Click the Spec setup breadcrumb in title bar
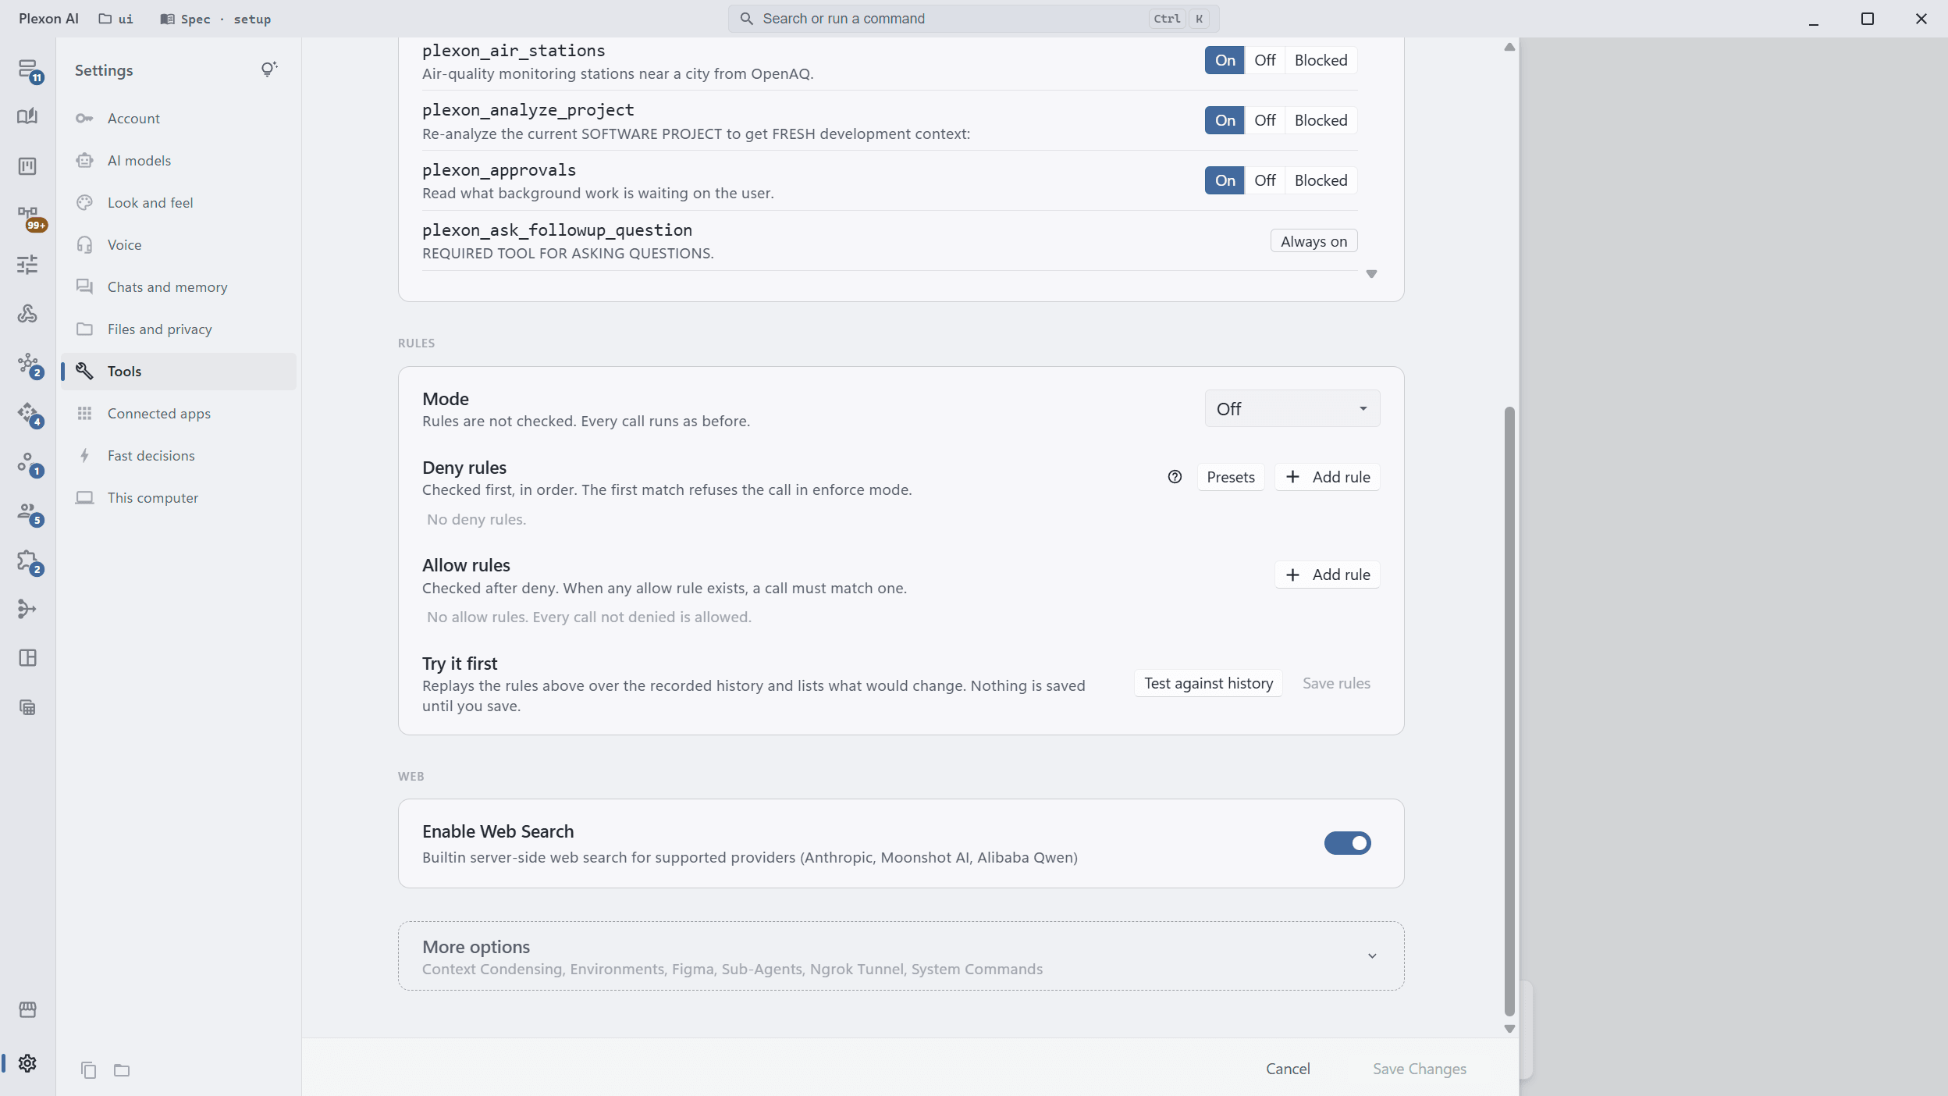 (215, 19)
